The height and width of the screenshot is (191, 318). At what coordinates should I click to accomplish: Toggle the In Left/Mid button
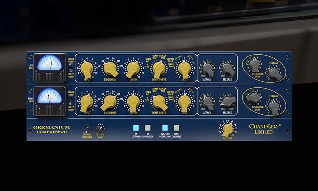[136, 128]
